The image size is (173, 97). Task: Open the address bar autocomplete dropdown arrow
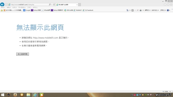(x=52, y=5)
